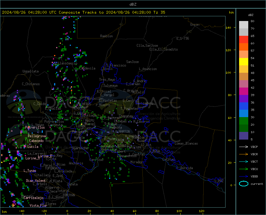Screen dimensions: 266x215
Task: Click the pink Vista_Flor label
Action: (38, 206)
